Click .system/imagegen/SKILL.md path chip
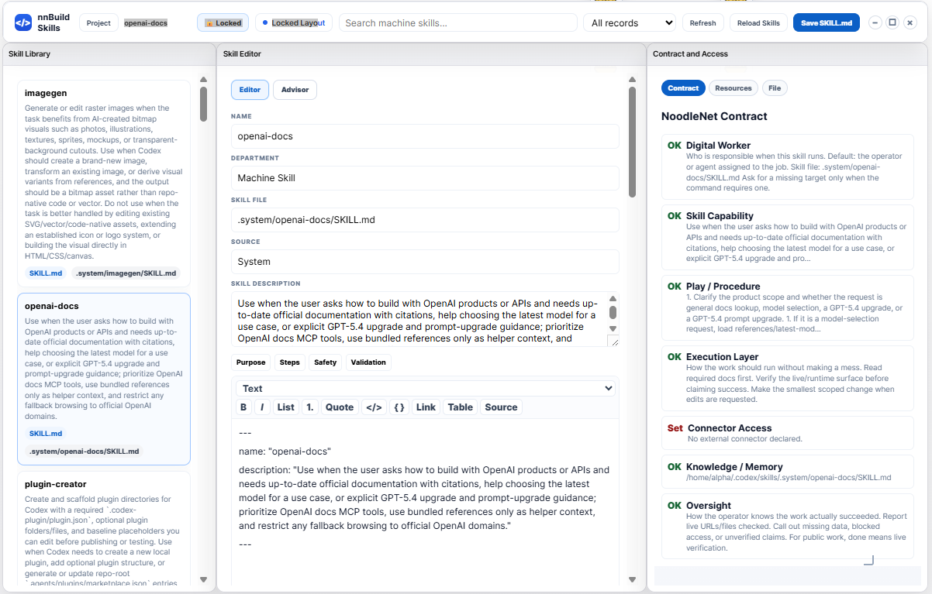932x594 pixels. click(x=126, y=273)
